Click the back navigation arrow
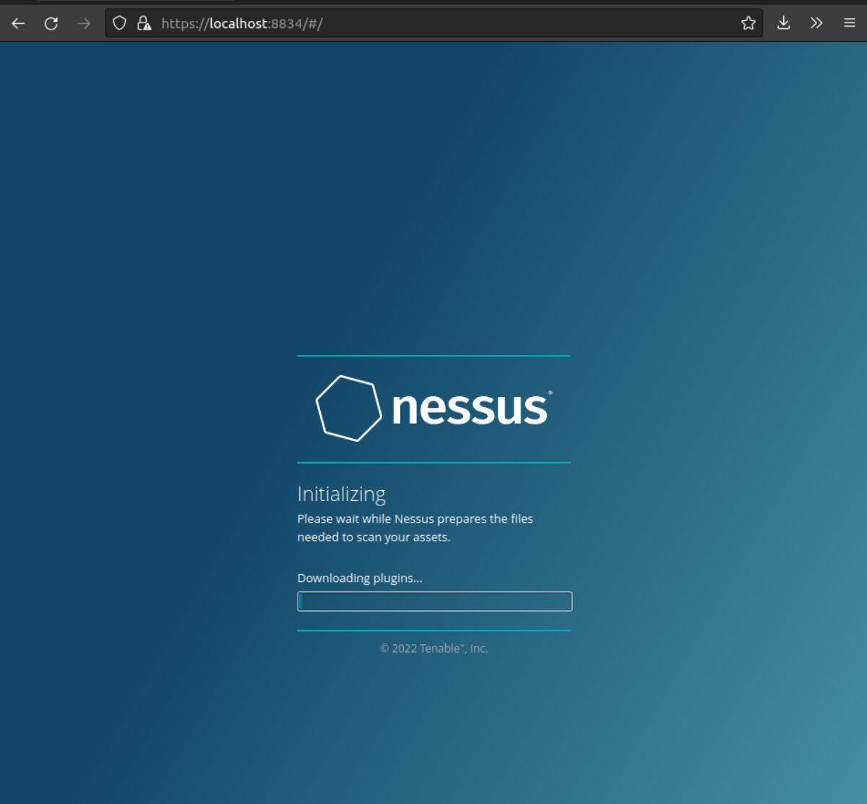Viewport: 867px width, 804px height. pos(18,22)
